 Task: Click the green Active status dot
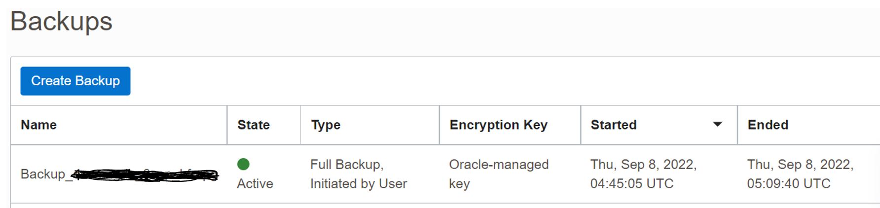click(243, 164)
